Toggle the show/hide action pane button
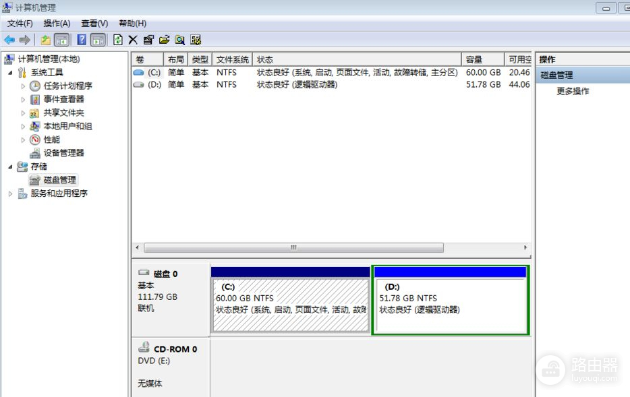The image size is (630, 397). point(98,40)
